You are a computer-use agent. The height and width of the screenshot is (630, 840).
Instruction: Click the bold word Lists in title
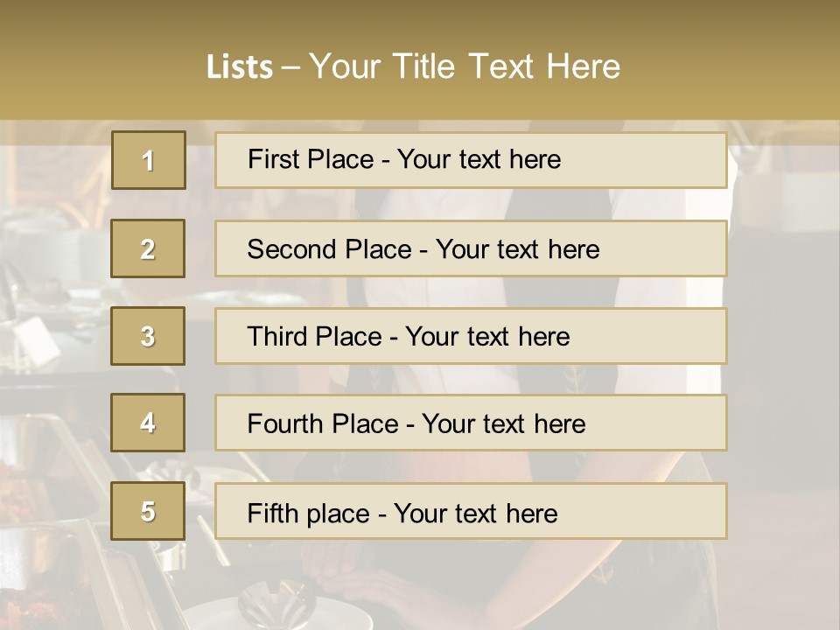[x=240, y=66]
